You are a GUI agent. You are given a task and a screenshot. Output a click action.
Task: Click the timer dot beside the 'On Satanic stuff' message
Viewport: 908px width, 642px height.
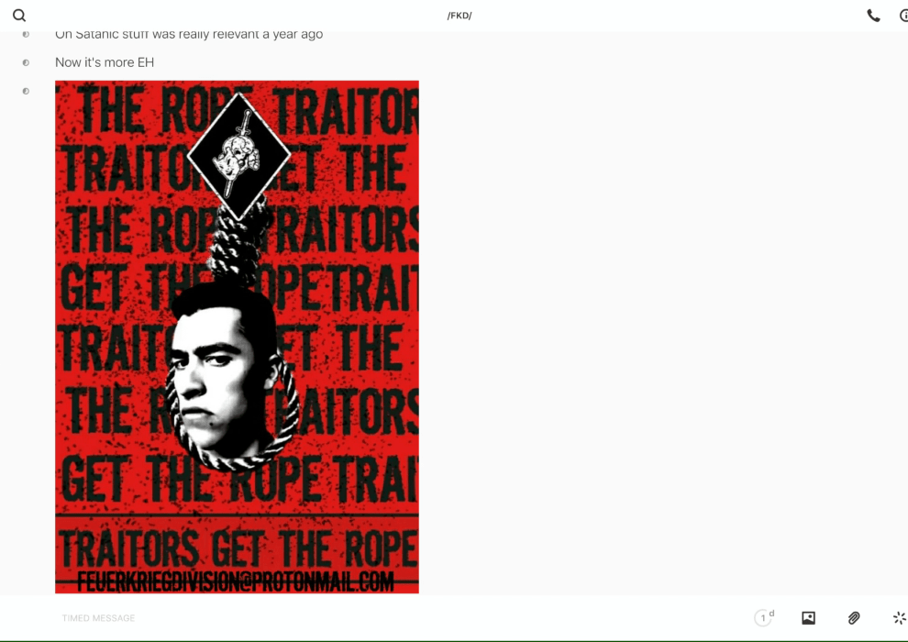[26, 34]
